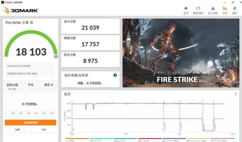Viewport: 242px width, 142px height.
Task: Toggle the cyan CPU temperature legend item
Action: click(101, 140)
